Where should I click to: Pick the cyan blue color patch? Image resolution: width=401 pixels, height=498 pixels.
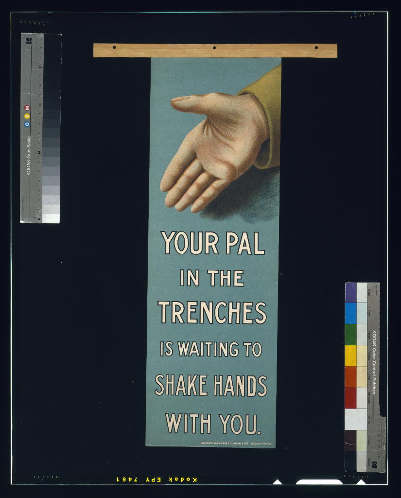click(x=351, y=313)
